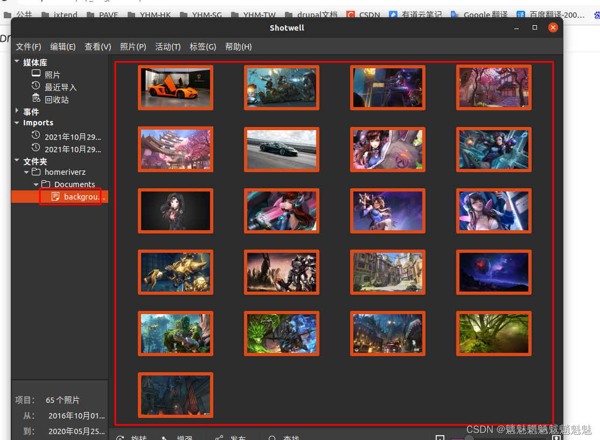This screenshot has width=600, height=440.
Task: Open the YHM-HK bookmark folder in browser
Action: click(149, 15)
